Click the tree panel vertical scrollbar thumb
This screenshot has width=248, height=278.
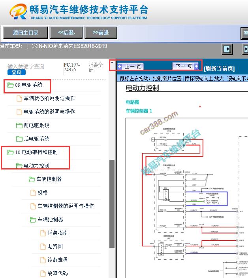pos(112,204)
